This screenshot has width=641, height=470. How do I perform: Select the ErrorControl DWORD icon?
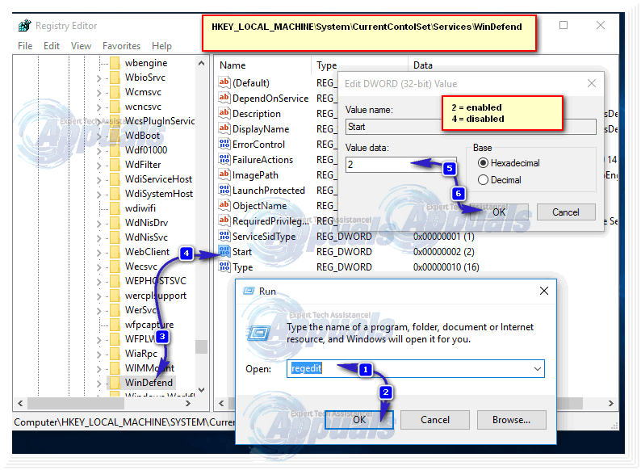(224, 144)
